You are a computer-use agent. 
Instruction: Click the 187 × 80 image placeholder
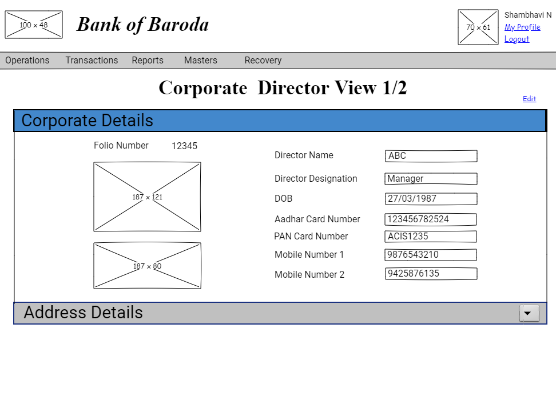147,266
